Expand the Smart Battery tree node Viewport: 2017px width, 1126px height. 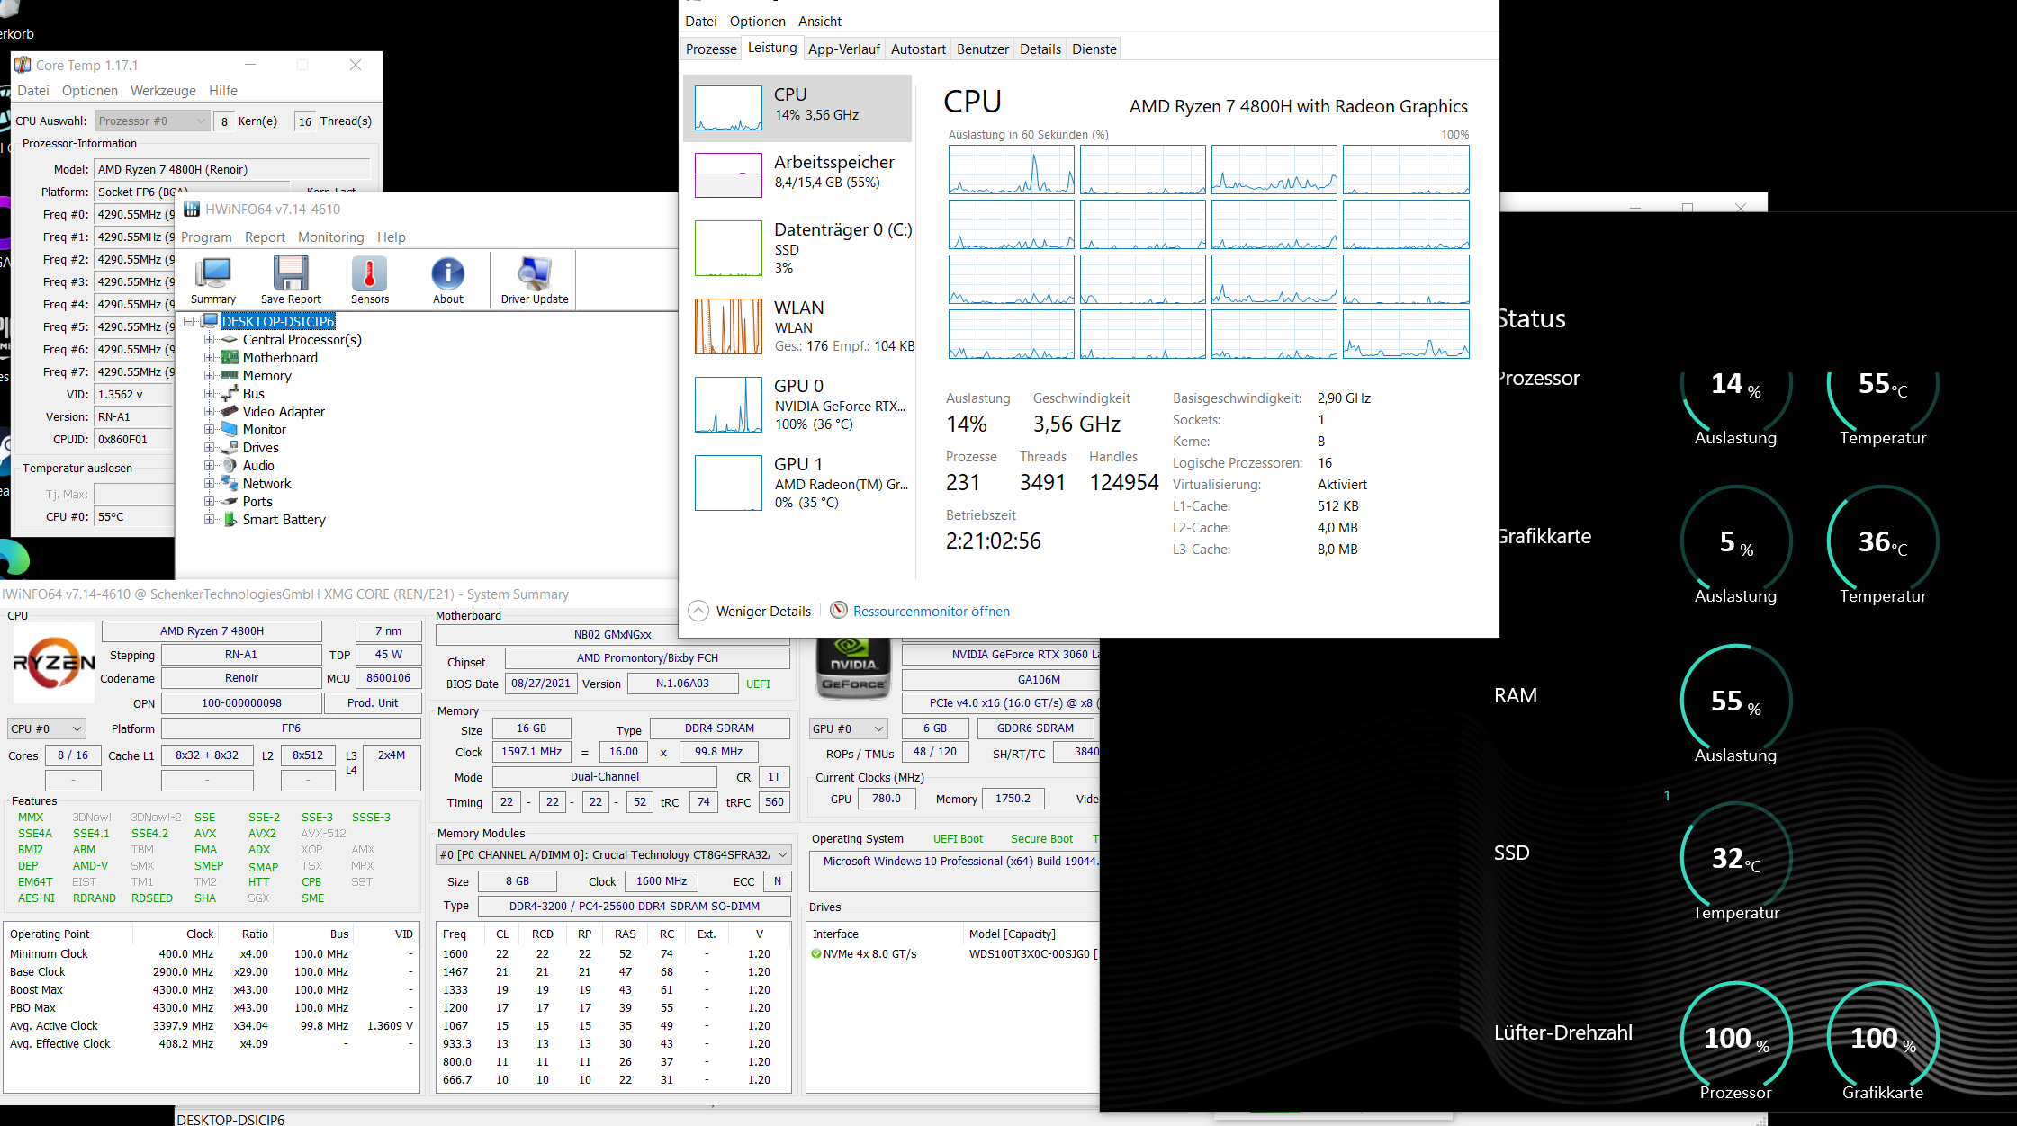[209, 520]
